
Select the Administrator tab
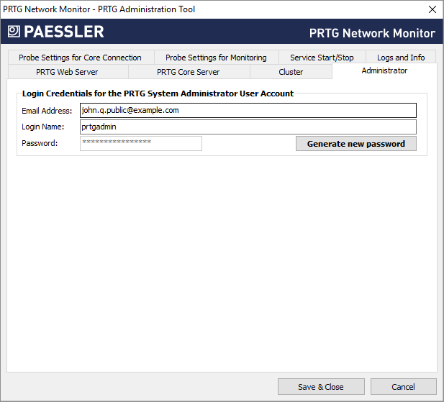click(384, 71)
